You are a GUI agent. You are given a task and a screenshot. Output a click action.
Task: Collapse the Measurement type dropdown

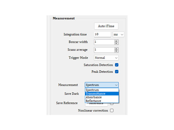[x=101, y=85]
